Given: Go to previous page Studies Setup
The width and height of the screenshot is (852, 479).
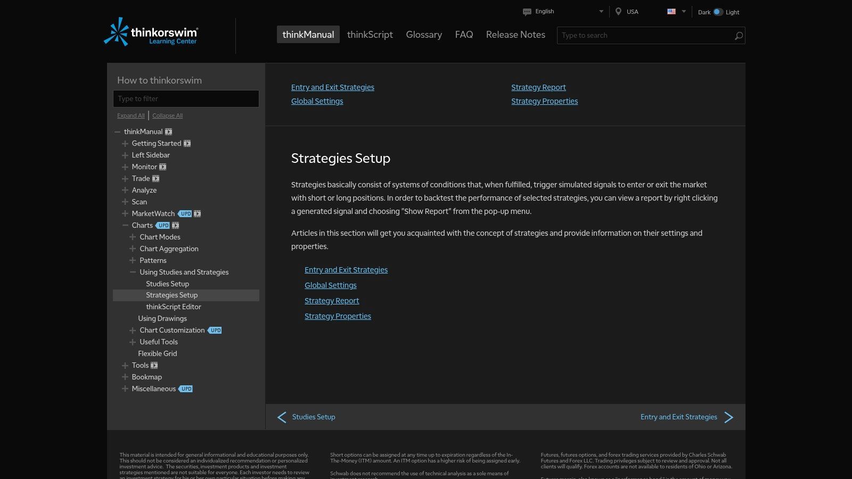Looking at the screenshot, I should pos(314,417).
